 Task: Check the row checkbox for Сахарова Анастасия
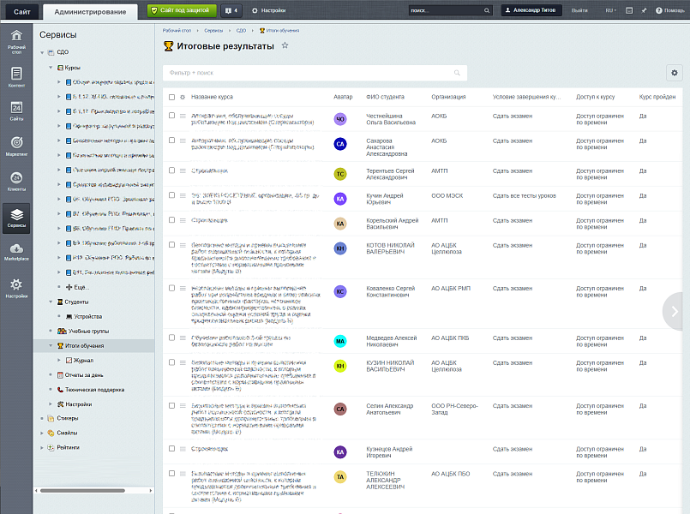tap(171, 140)
